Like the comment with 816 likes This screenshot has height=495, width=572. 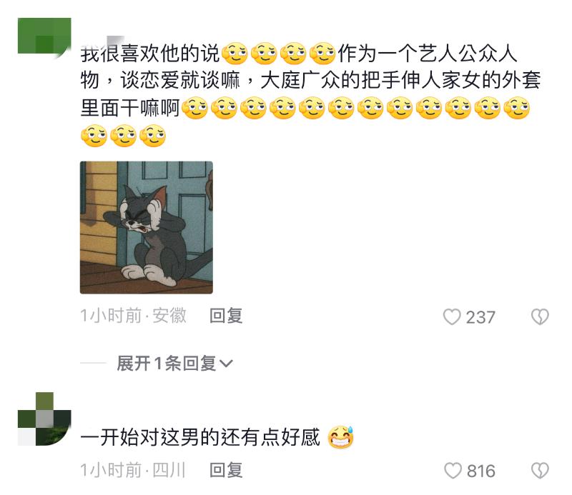tap(453, 471)
